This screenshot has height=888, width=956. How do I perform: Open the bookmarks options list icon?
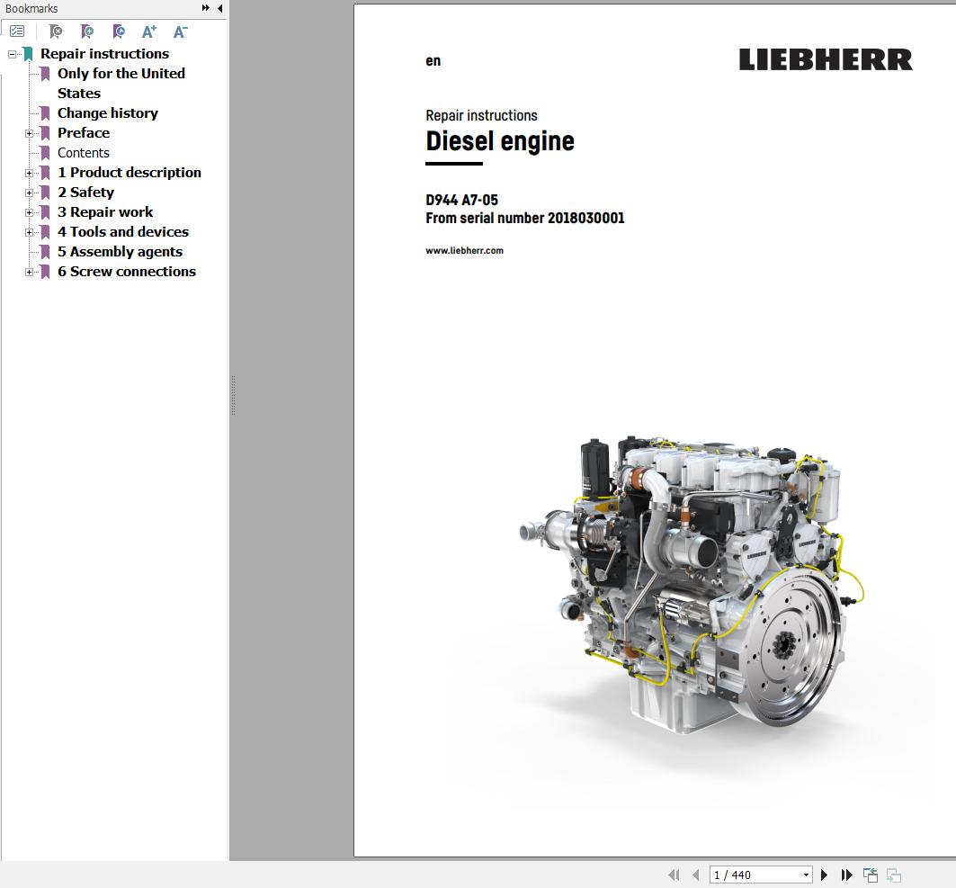point(17,31)
